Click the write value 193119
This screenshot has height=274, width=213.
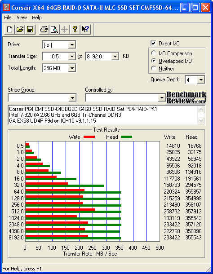(x=172, y=218)
